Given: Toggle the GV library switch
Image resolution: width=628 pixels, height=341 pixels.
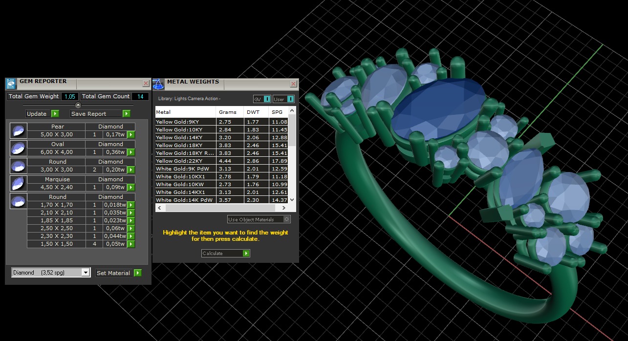Looking at the screenshot, I should point(262,99).
